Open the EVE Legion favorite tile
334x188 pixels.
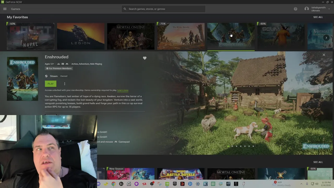81,36
